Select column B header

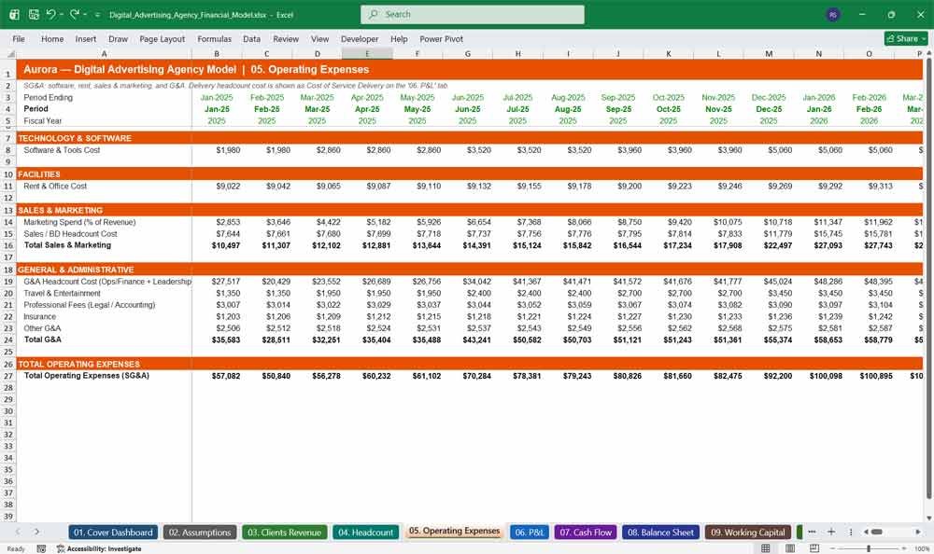tap(217, 53)
